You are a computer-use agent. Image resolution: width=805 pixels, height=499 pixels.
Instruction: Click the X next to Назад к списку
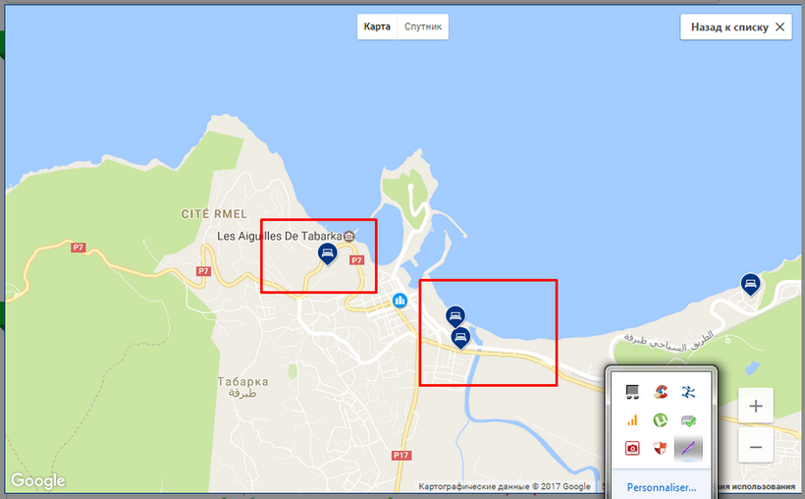779,27
